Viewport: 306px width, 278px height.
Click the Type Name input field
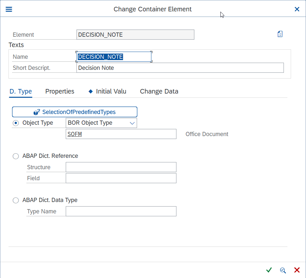121,211
